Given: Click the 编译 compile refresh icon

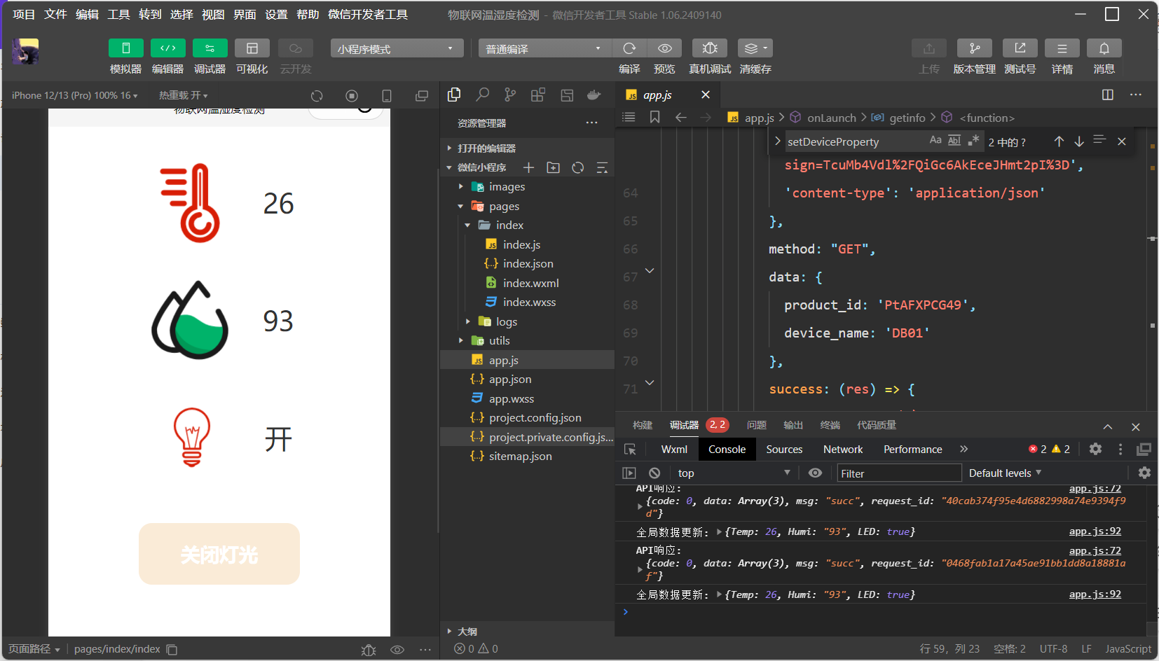Looking at the screenshot, I should pos(629,48).
